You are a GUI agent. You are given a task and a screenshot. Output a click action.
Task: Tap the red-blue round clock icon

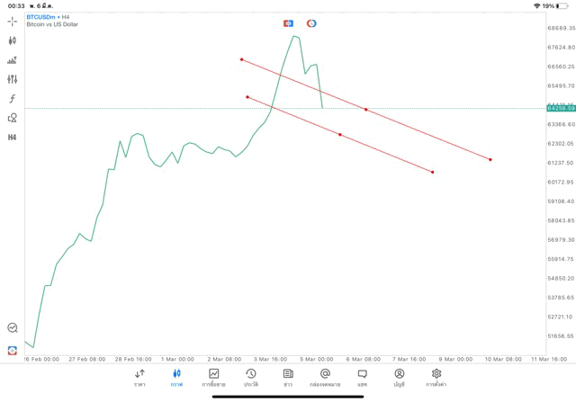tap(311, 23)
